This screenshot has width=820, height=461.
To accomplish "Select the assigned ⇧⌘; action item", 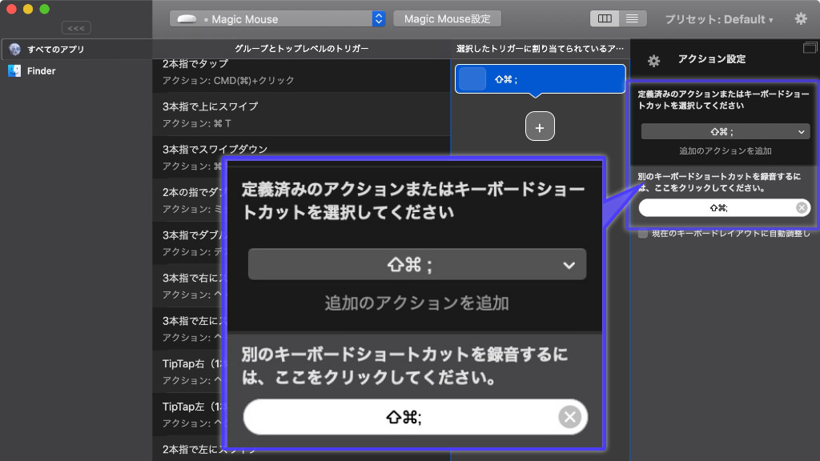I will [x=540, y=79].
